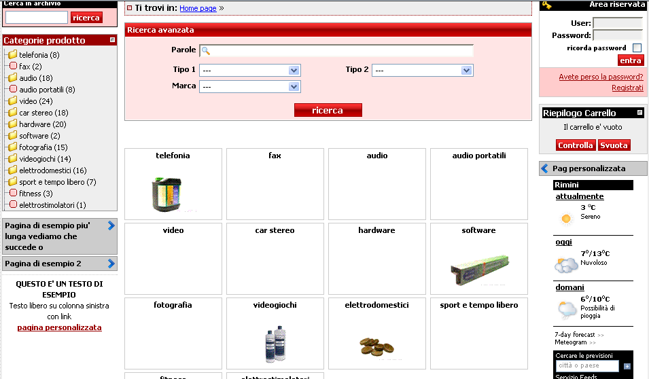Click the oggi weather link

tap(564, 242)
